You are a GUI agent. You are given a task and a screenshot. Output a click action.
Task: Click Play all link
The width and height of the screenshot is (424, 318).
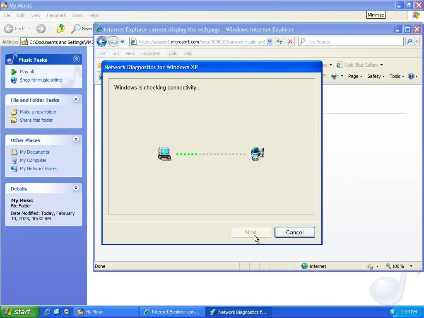[27, 72]
